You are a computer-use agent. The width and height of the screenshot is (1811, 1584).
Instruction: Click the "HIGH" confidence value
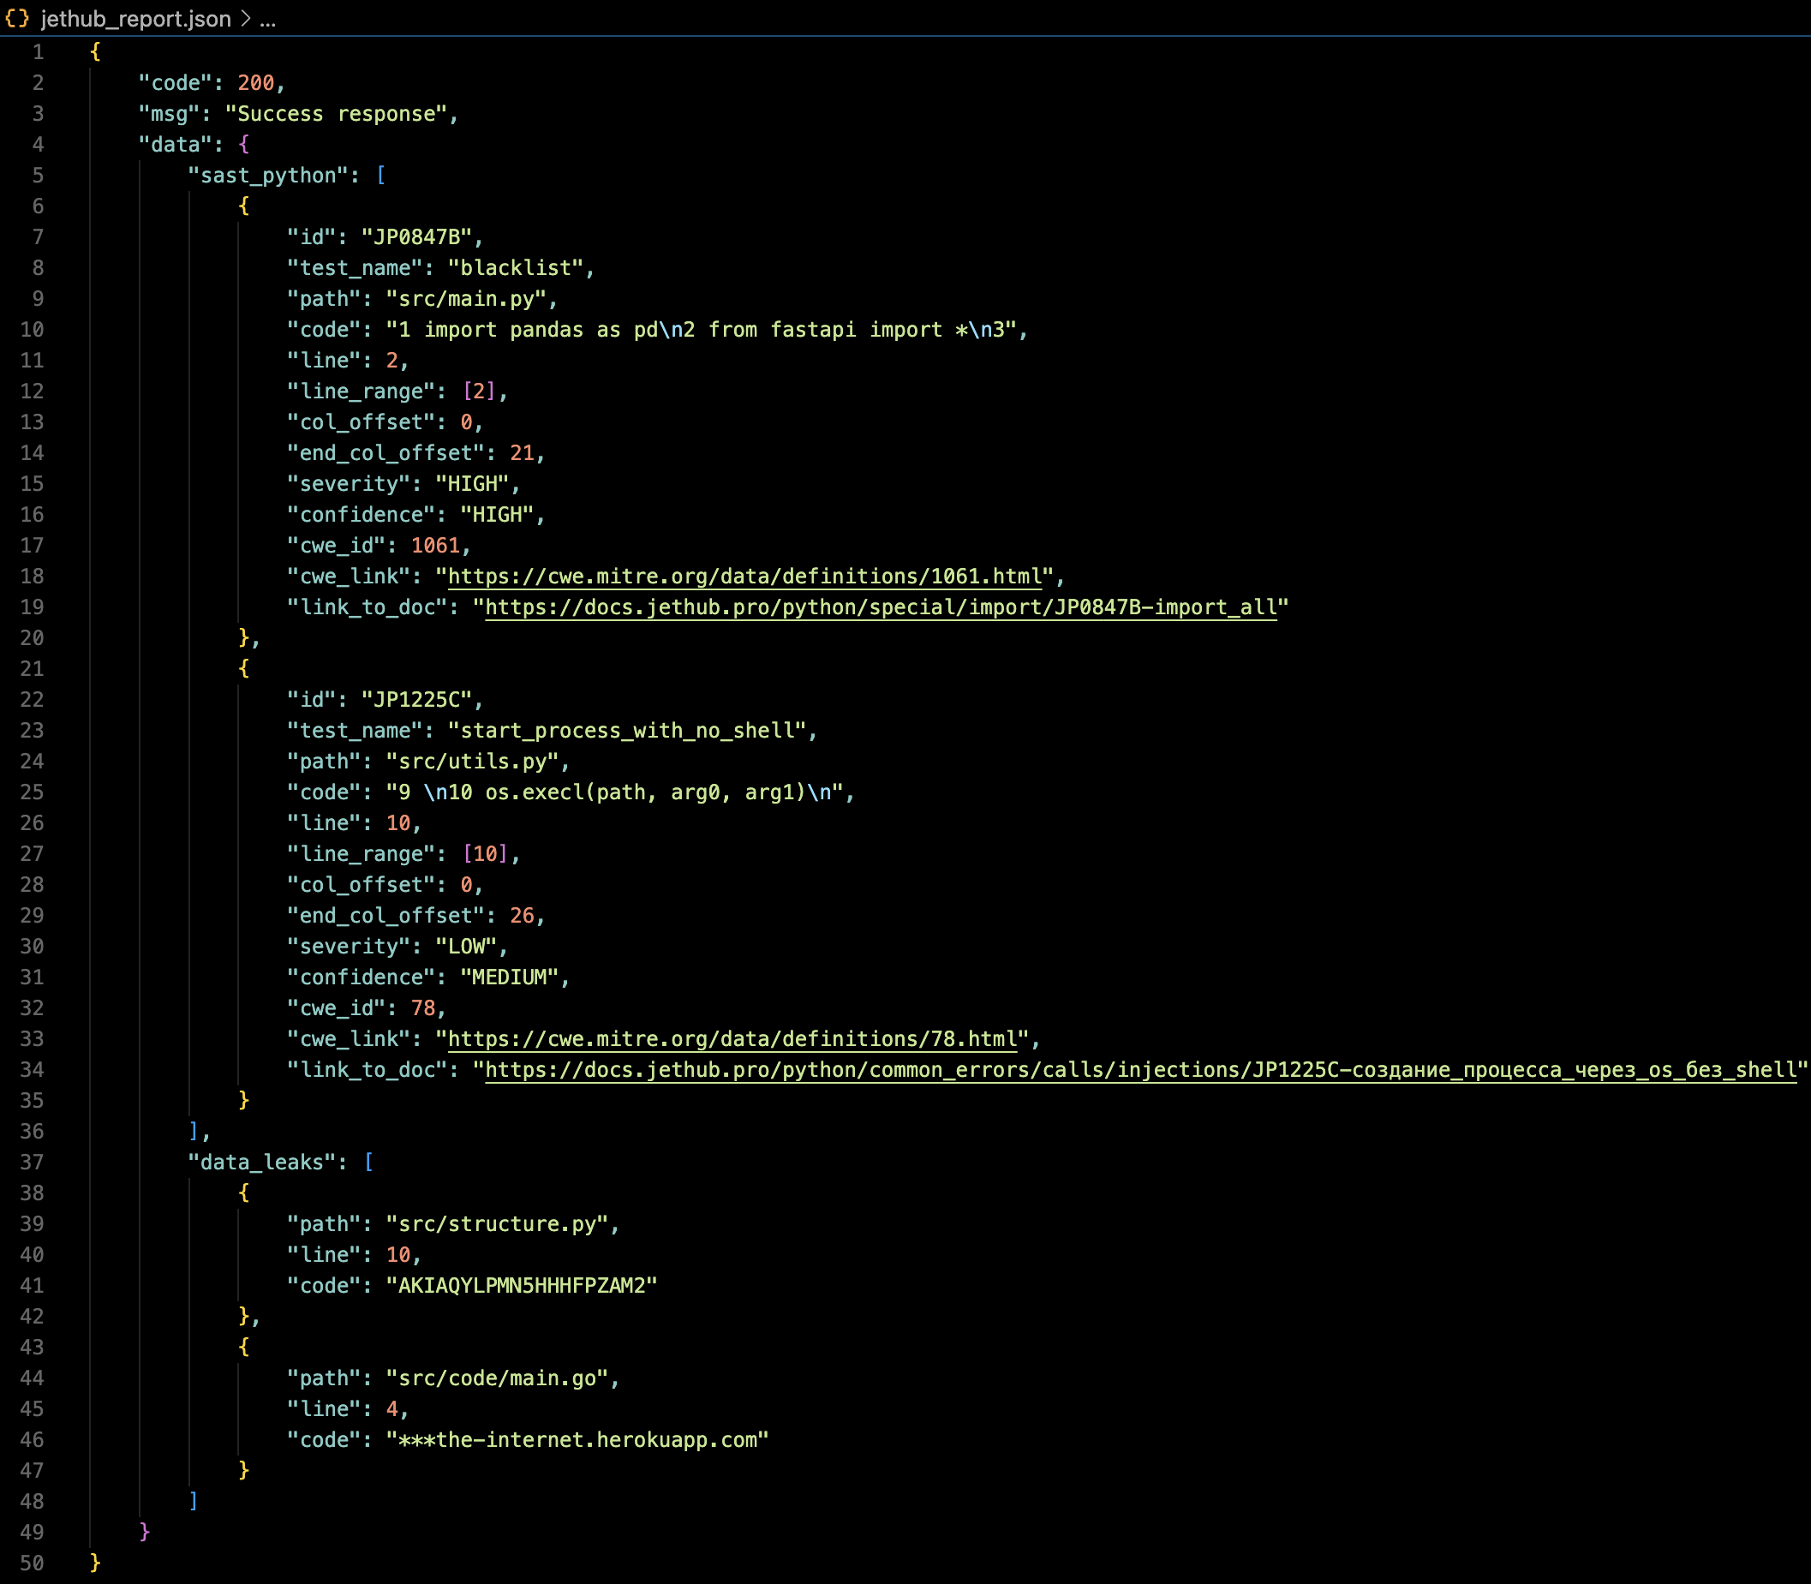pos(497,515)
